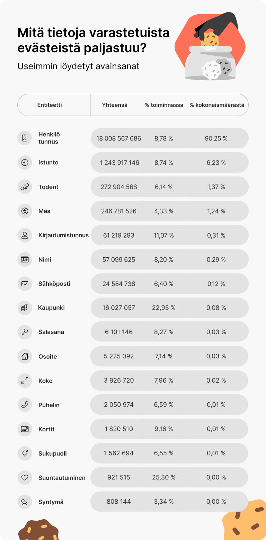Click the Suuntautuminen heart icon
266x540 pixels.
tap(25, 477)
